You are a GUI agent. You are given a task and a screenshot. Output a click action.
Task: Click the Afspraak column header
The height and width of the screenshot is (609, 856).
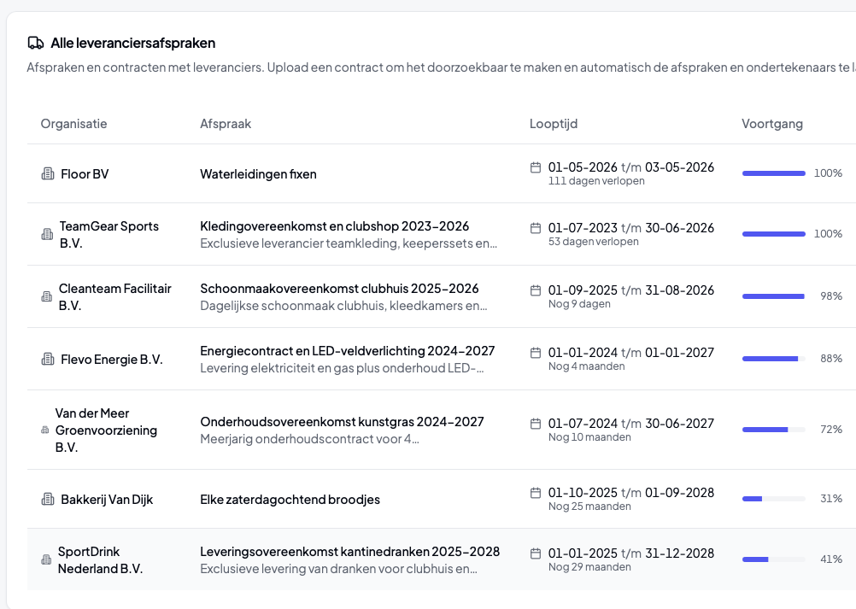(226, 123)
